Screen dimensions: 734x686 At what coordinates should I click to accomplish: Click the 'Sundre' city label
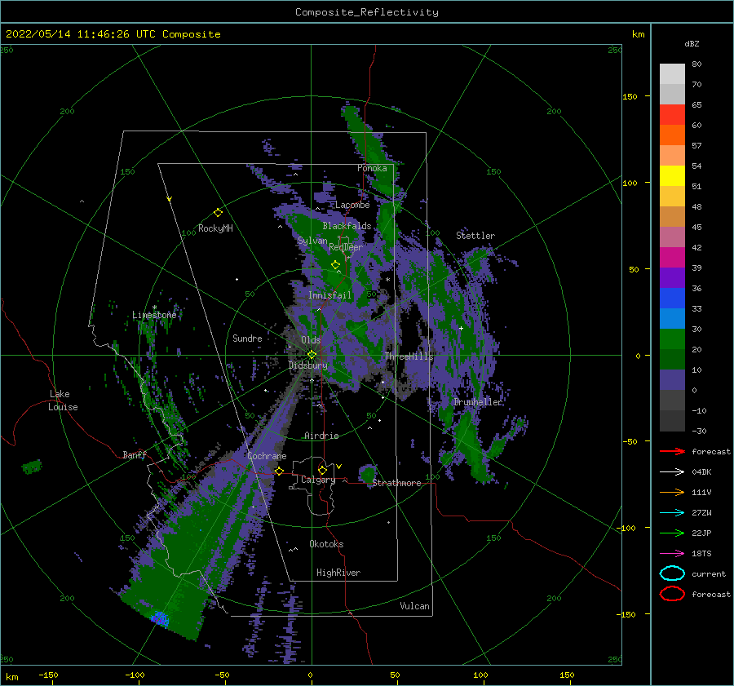(x=247, y=338)
